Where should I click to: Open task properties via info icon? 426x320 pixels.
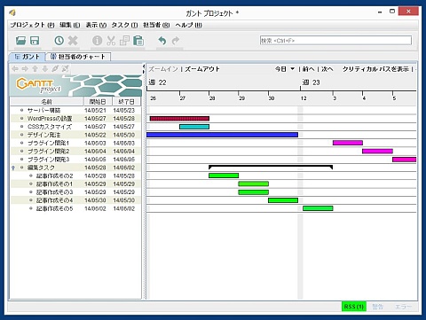[x=97, y=41]
